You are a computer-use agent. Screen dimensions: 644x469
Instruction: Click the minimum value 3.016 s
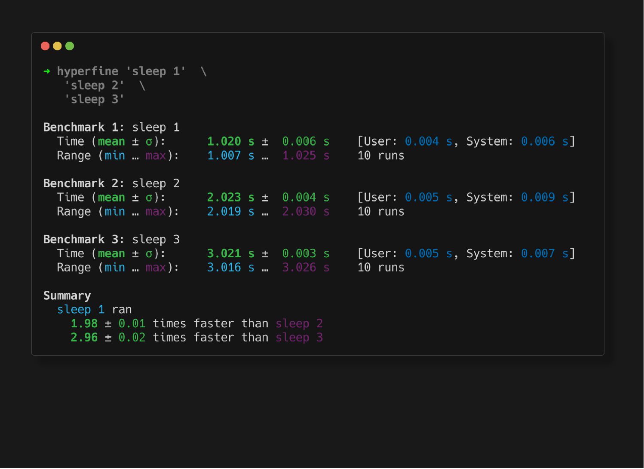tap(231, 267)
